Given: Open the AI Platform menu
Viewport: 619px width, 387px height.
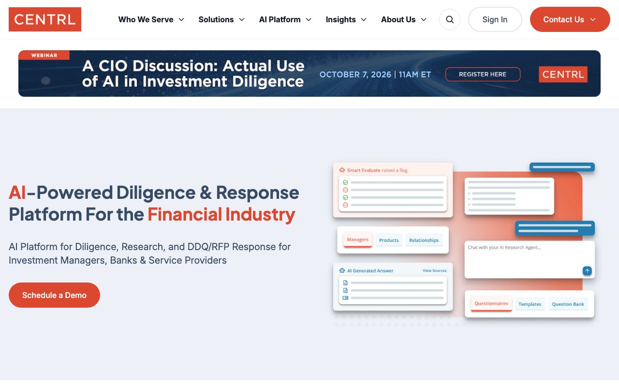Looking at the screenshot, I should 285,19.
